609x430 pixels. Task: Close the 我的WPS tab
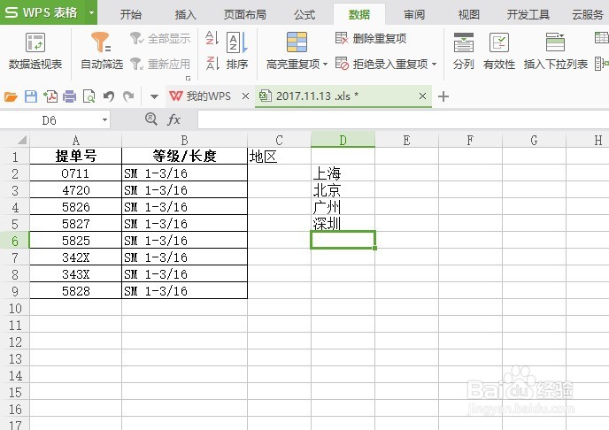245,96
